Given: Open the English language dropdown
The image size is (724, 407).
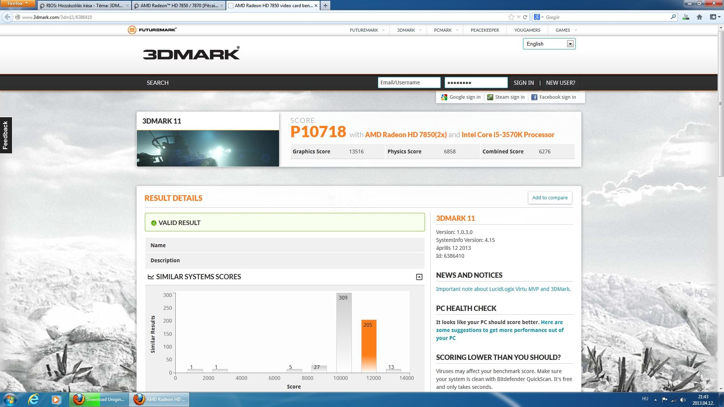Looking at the screenshot, I should [x=570, y=44].
